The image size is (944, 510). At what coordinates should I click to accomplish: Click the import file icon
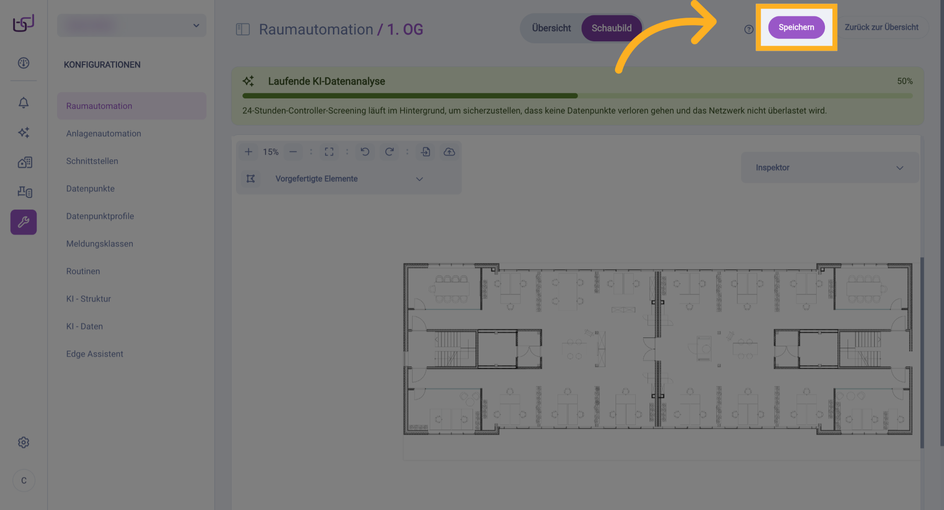coord(426,152)
